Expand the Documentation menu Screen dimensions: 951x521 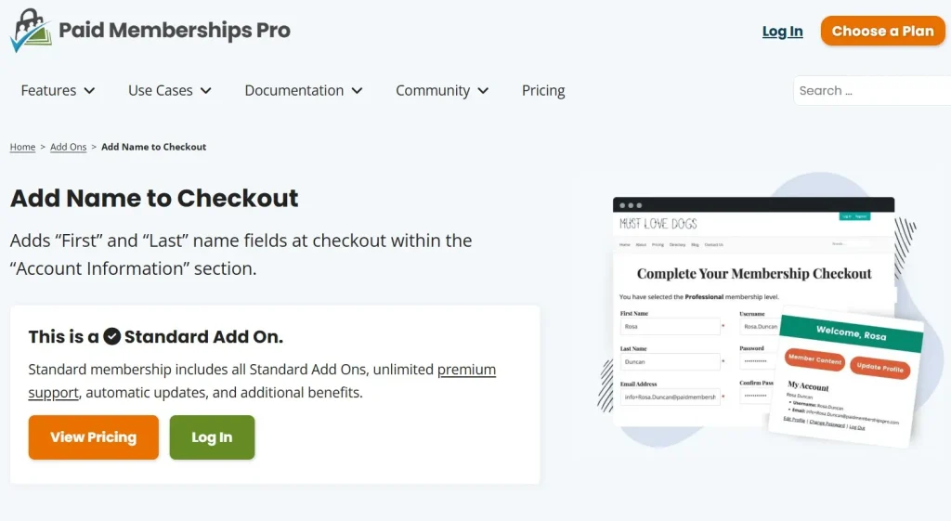[x=304, y=91]
